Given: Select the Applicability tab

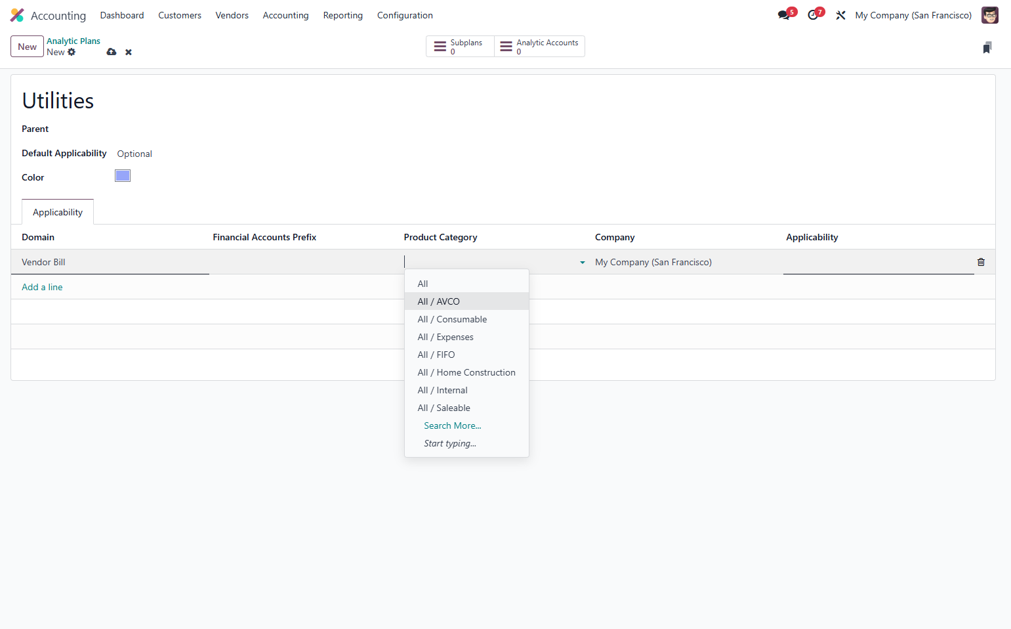Looking at the screenshot, I should click(x=58, y=212).
